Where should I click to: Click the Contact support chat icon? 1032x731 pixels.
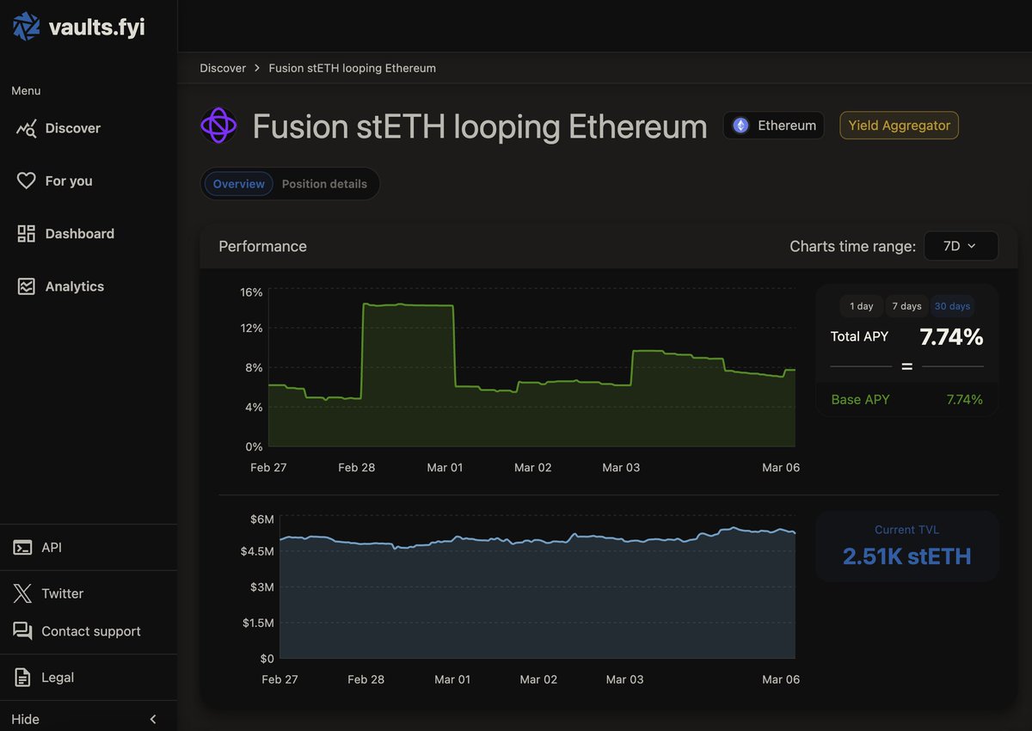[x=22, y=631]
